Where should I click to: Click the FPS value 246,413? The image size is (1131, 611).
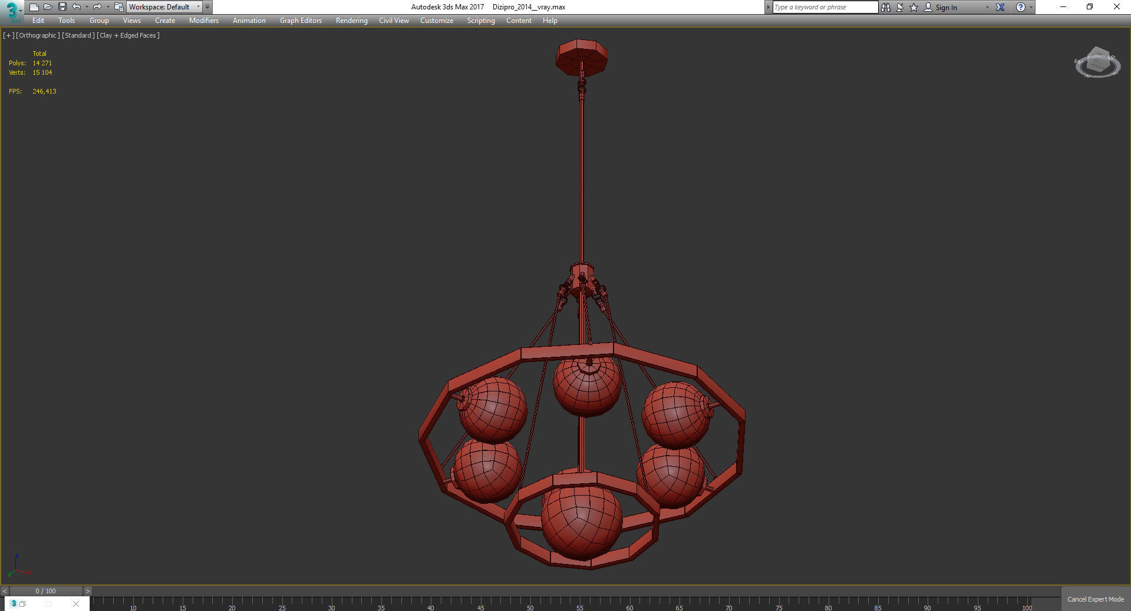pos(45,91)
